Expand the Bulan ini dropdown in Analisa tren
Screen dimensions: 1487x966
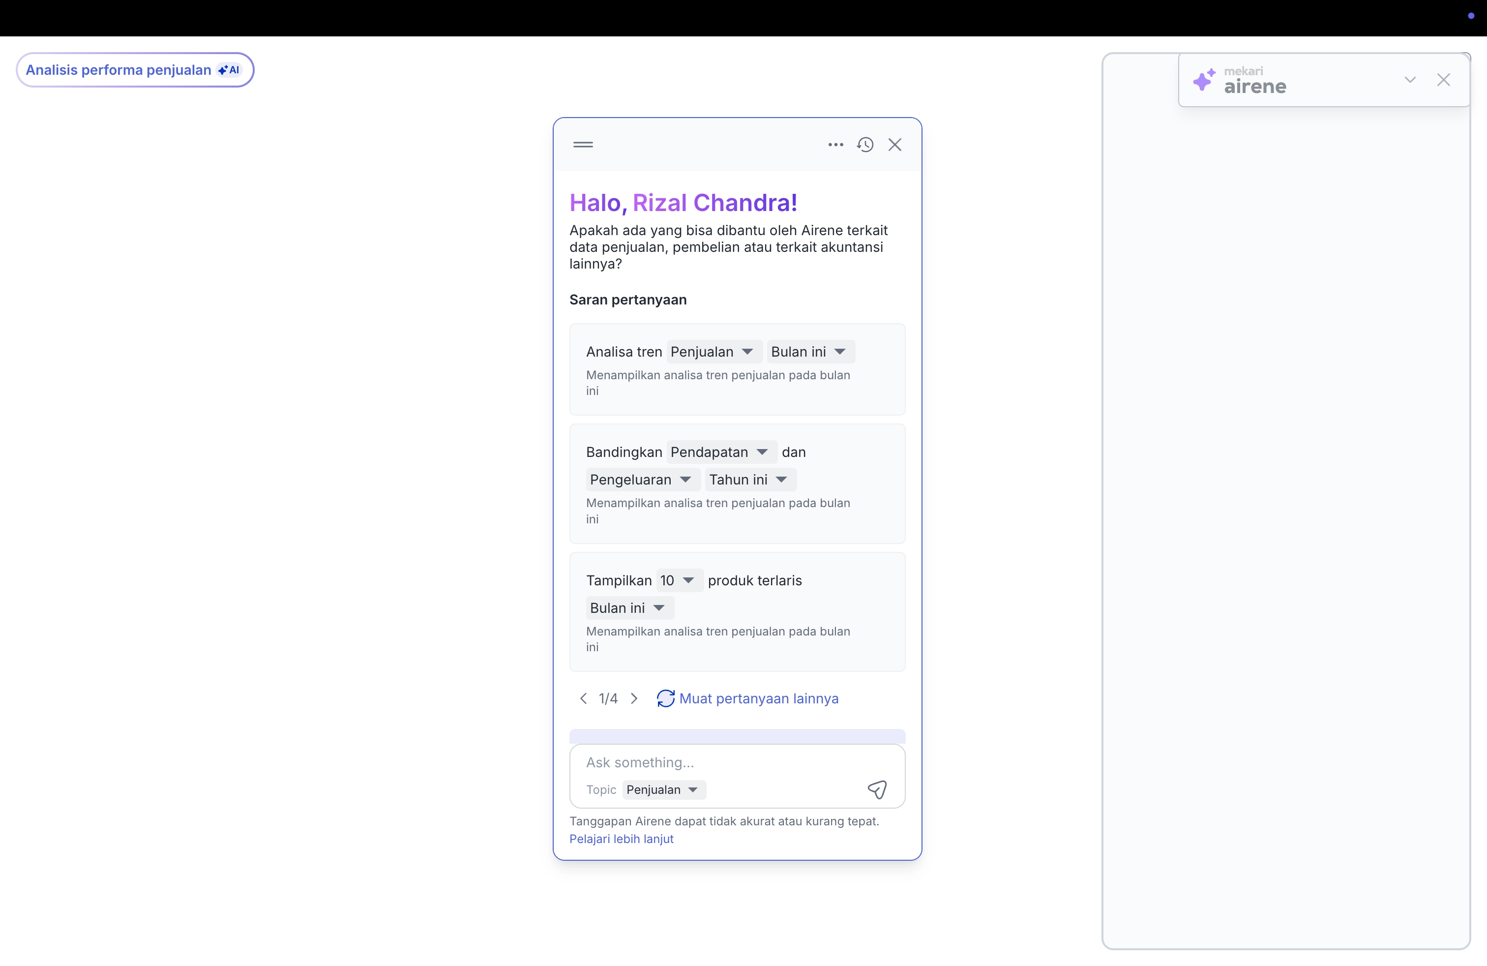click(810, 352)
